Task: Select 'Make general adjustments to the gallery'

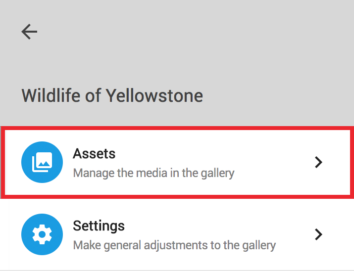Action: tap(174, 245)
